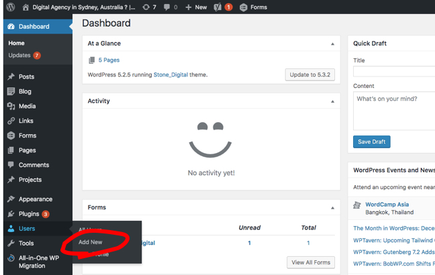Click the Comments icon in sidebar
The height and width of the screenshot is (275, 435).
[x=11, y=165]
